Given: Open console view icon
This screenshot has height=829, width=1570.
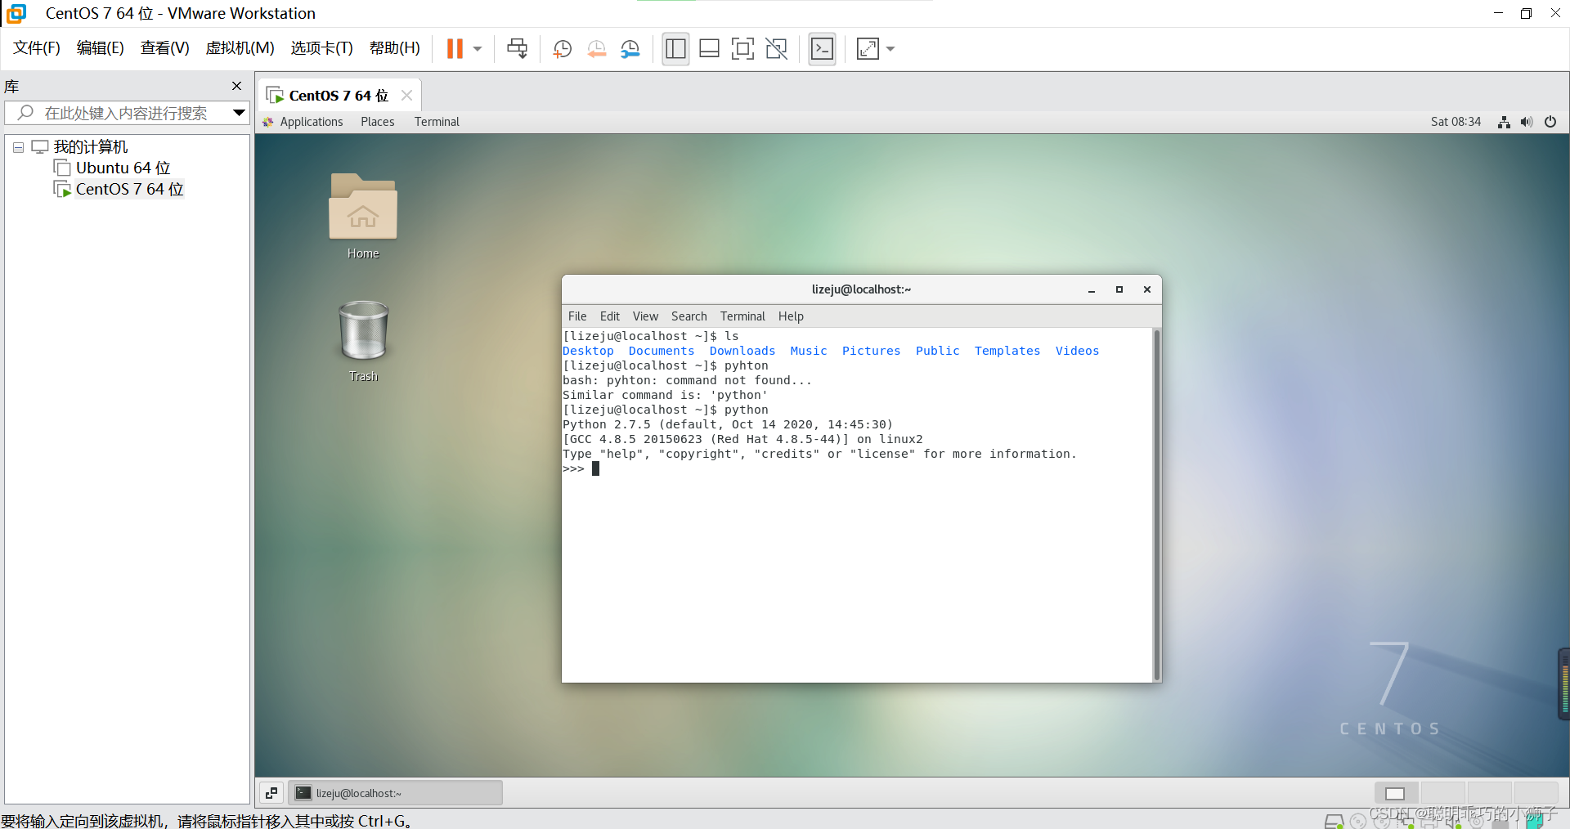Looking at the screenshot, I should (822, 49).
